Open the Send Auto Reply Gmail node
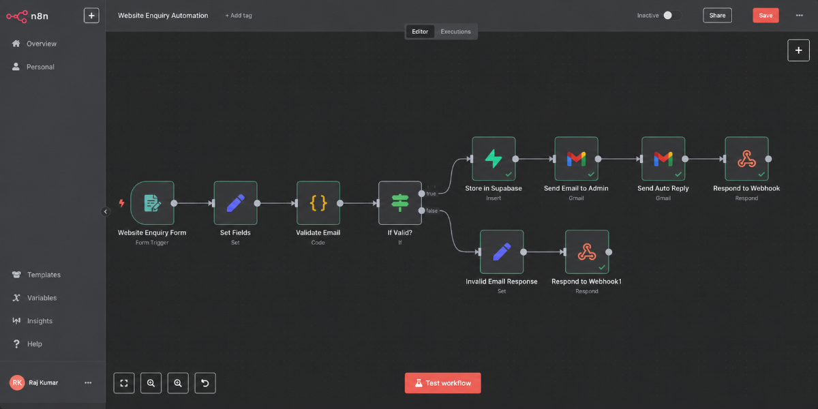 [x=663, y=159]
